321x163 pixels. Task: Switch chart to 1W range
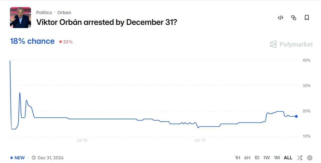coord(267,158)
